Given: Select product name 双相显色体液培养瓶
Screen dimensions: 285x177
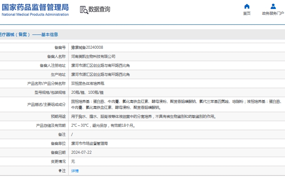Looking at the screenshot, I should point(88,83).
